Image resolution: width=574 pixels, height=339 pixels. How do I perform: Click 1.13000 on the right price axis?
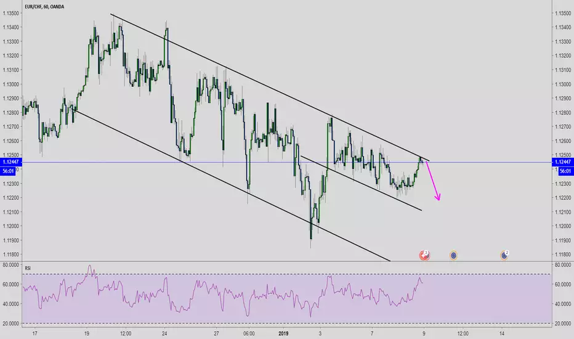(x=563, y=84)
